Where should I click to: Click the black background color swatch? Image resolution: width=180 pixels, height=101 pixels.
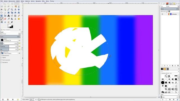pos(12,27)
